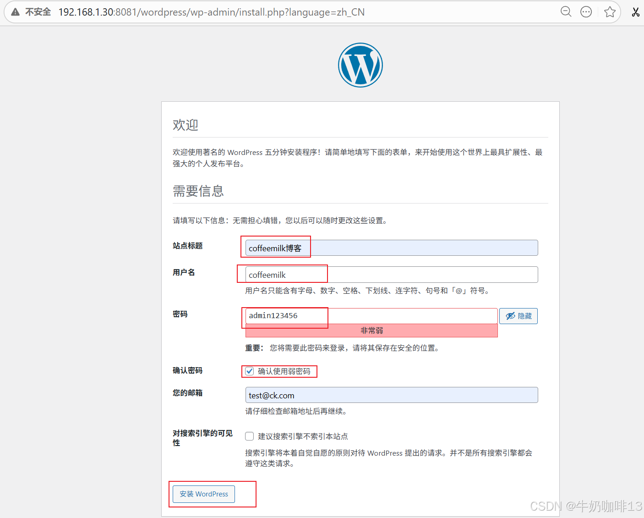This screenshot has width=644, height=518.
Task: Click the 非常弱 password strength indicator
Action: 371,331
